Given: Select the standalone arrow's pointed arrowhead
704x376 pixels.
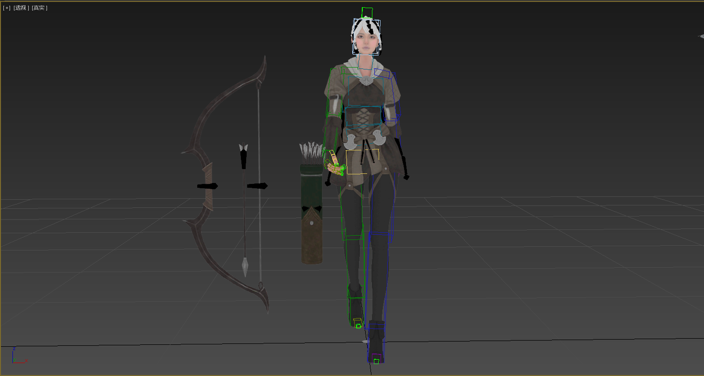Looking at the screenshot, I should (x=245, y=266).
